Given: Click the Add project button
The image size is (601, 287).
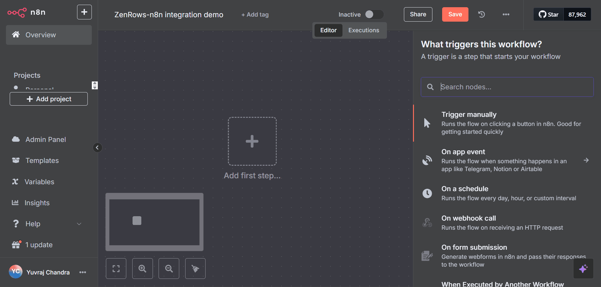Looking at the screenshot, I should click(49, 99).
